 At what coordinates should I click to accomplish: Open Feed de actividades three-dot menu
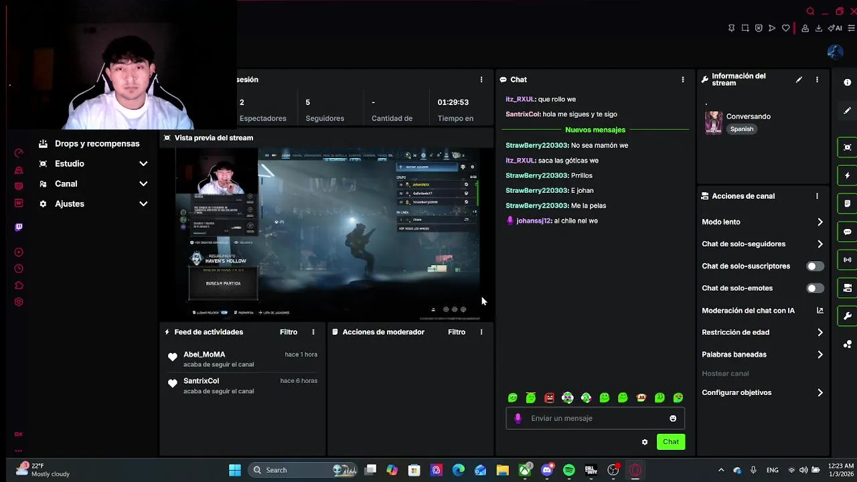click(x=313, y=332)
